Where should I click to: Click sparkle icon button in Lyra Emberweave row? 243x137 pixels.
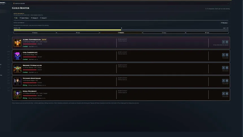[x=224, y=55]
